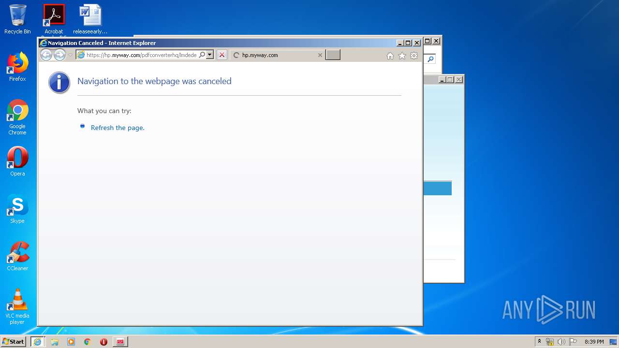
Task: Click the blue information icon
Action: 59,83
